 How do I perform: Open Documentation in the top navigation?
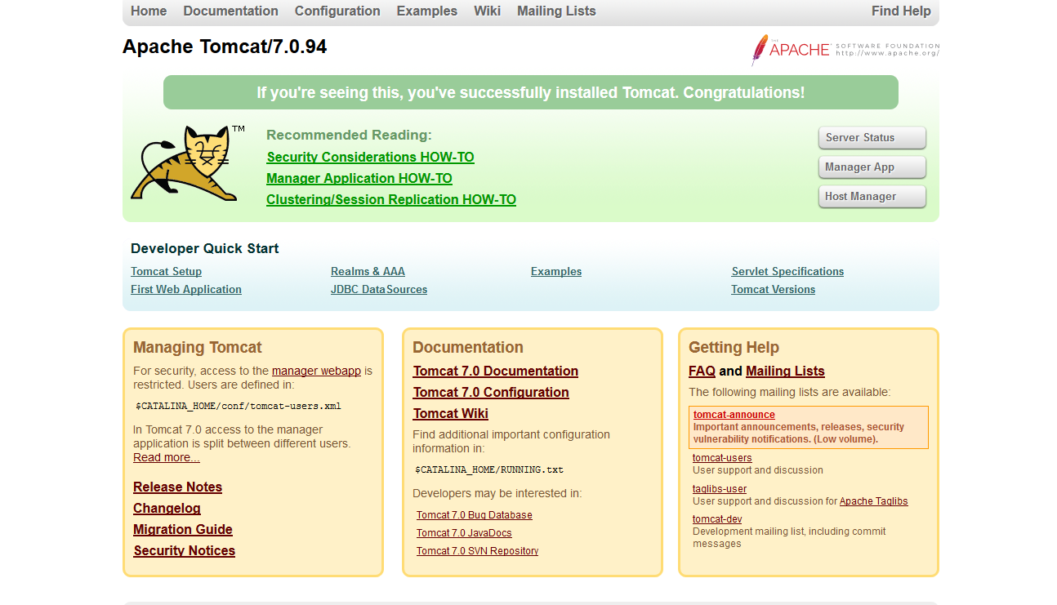click(x=230, y=11)
